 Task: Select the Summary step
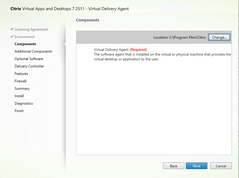click(22, 88)
